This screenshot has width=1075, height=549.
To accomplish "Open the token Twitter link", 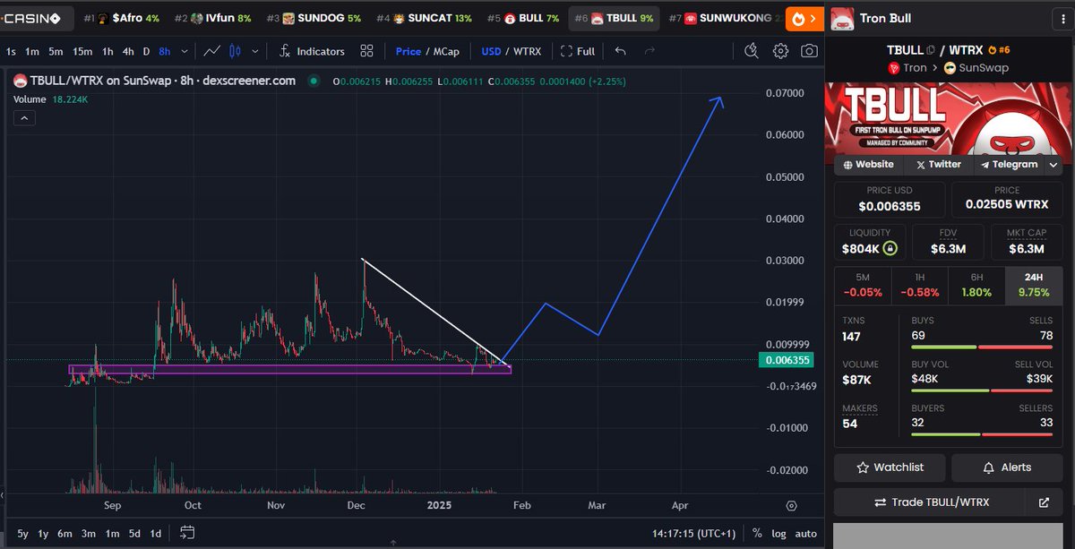I will point(937,165).
